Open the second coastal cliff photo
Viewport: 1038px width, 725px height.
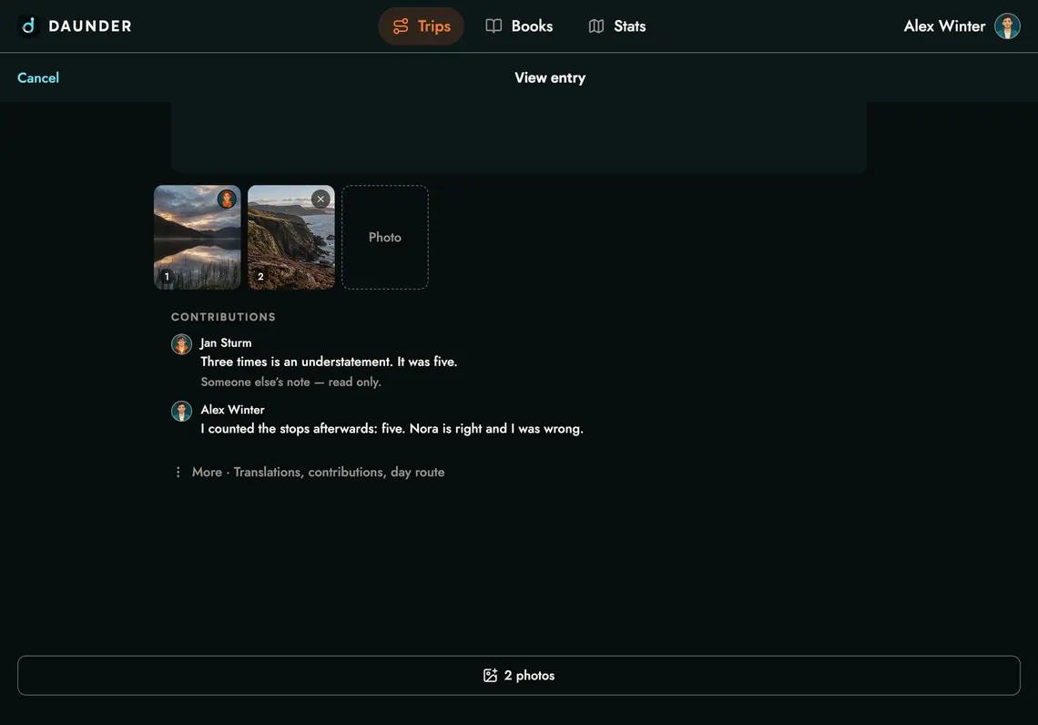tap(291, 237)
